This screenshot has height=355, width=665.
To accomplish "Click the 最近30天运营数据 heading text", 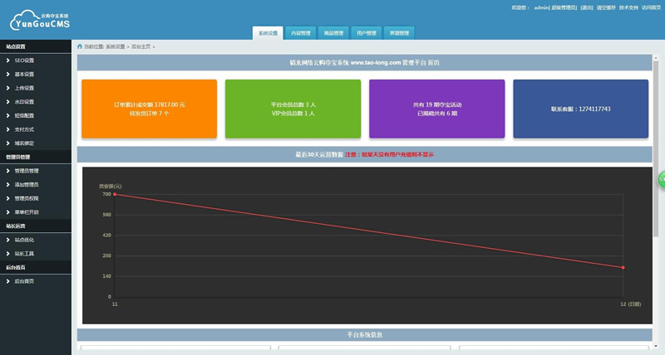I will tap(319, 155).
